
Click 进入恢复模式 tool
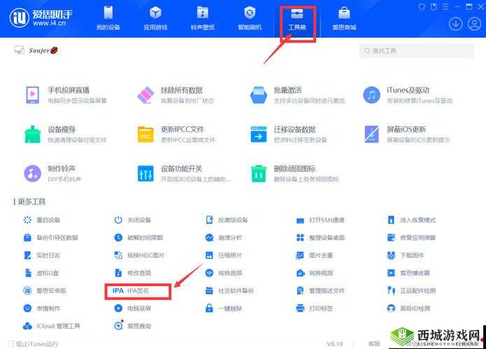tap(411, 220)
